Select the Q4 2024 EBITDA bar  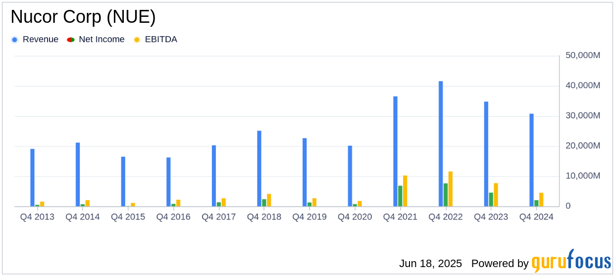(541, 200)
